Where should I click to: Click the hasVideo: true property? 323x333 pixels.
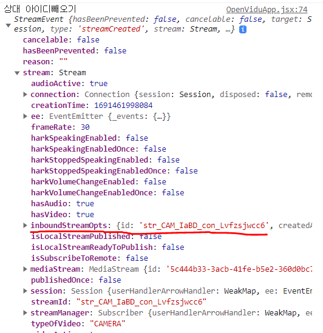tap(63, 215)
